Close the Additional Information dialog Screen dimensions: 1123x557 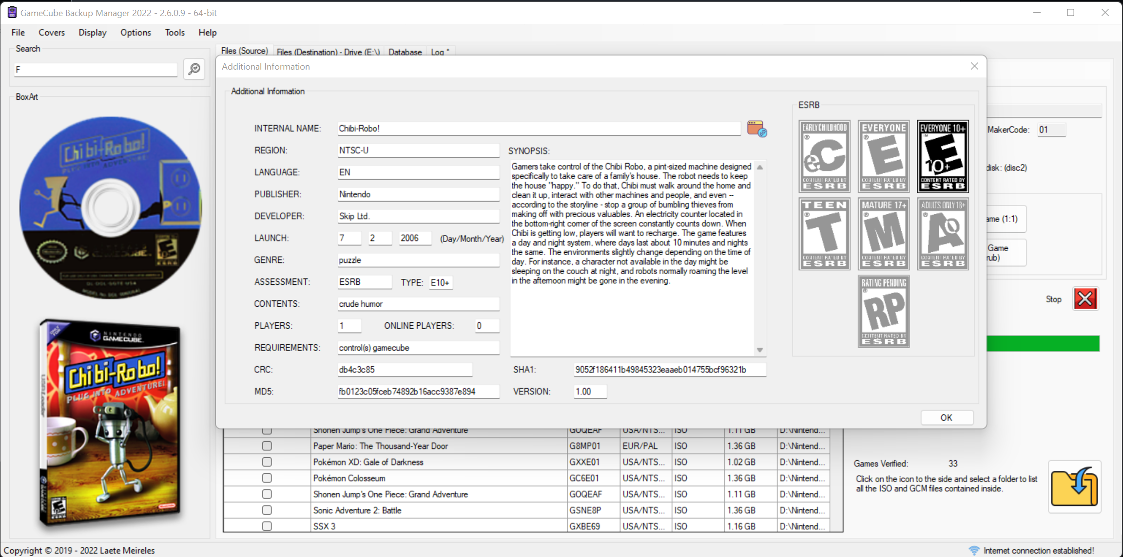point(974,66)
